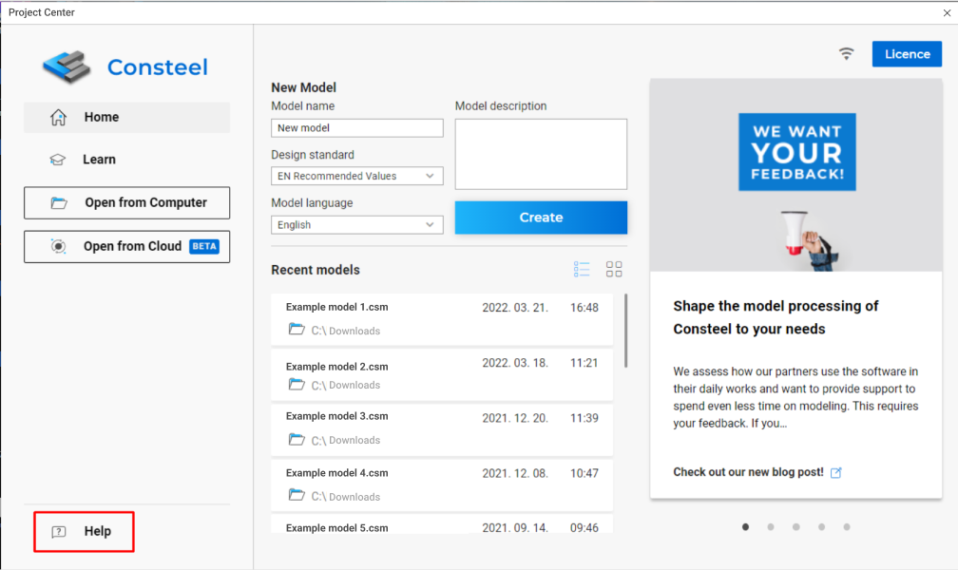Click Open from Computer button
This screenshot has width=958, height=570.
127,203
